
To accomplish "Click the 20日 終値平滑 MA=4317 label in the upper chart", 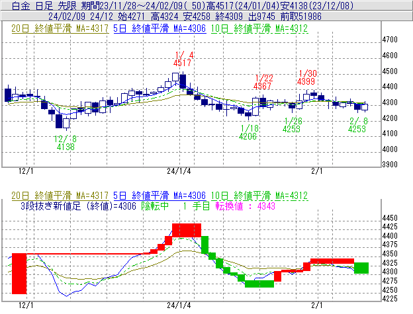I will coord(60,28).
